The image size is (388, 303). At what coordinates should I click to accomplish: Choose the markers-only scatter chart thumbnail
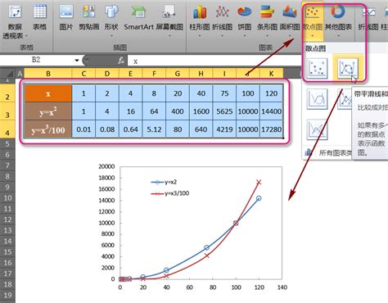click(317, 68)
